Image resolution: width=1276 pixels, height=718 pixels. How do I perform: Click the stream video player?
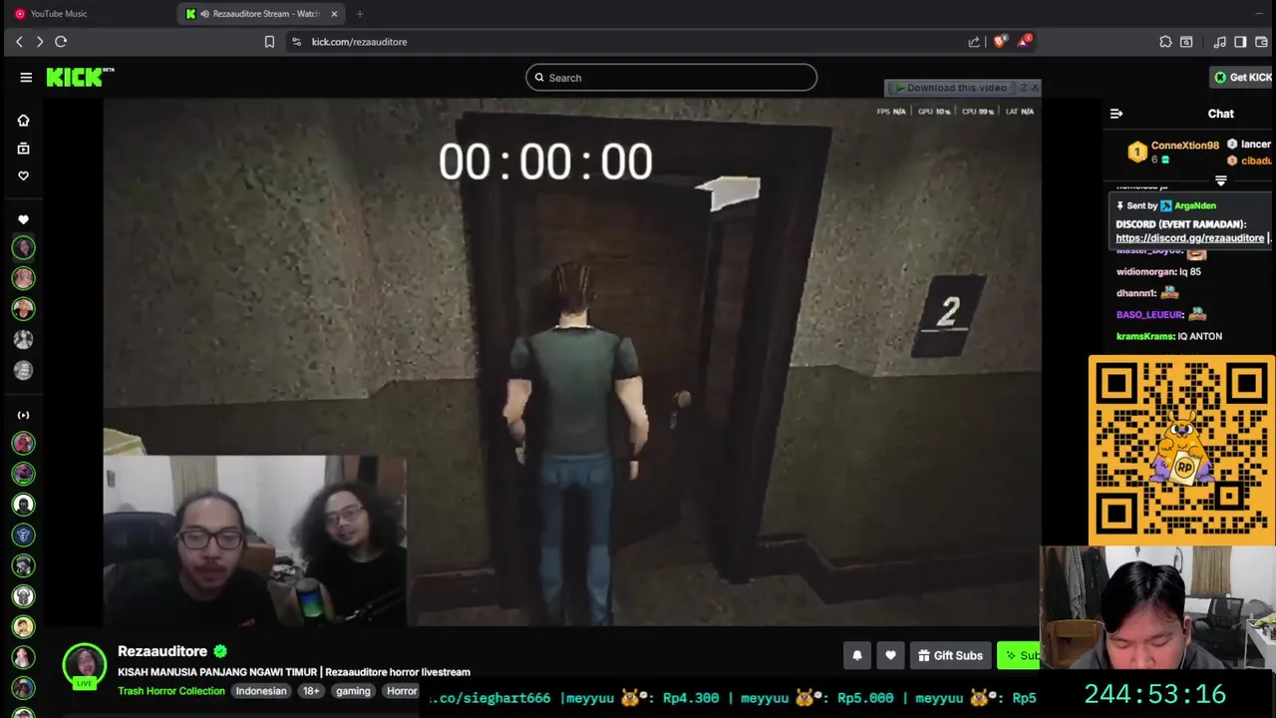pos(572,361)
